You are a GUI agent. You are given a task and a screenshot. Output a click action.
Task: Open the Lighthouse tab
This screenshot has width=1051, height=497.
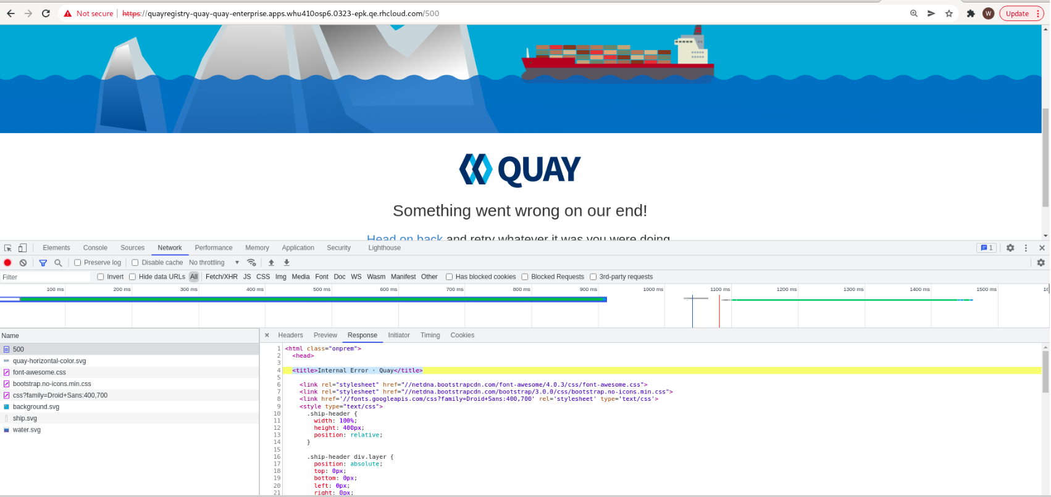point(385,248)
